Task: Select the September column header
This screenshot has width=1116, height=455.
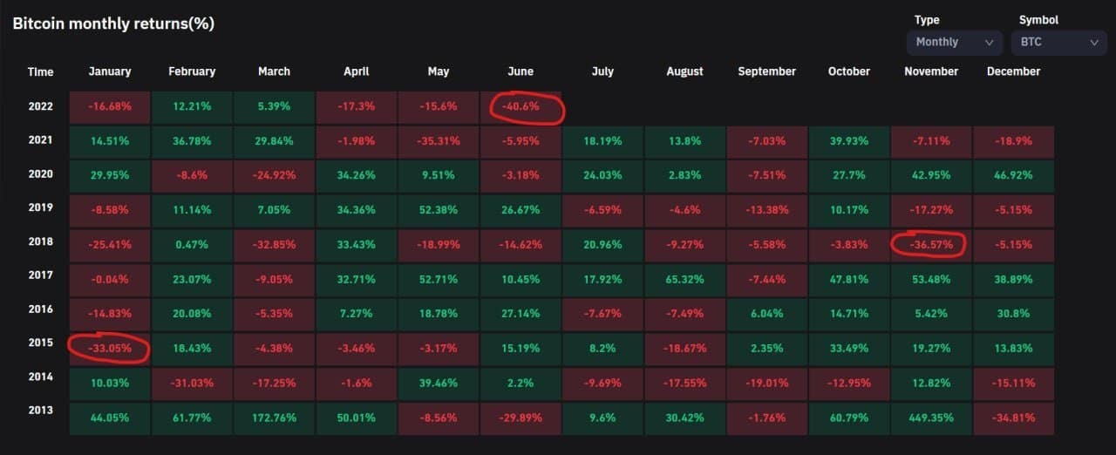Action: click(x=766, y=71)
